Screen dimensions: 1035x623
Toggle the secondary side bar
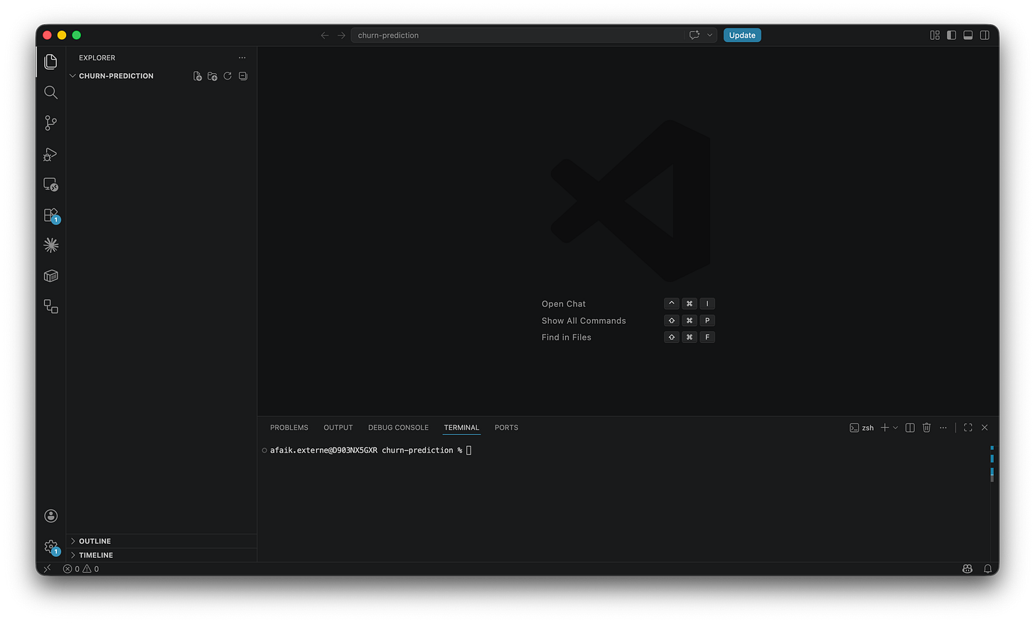[985, 34]
